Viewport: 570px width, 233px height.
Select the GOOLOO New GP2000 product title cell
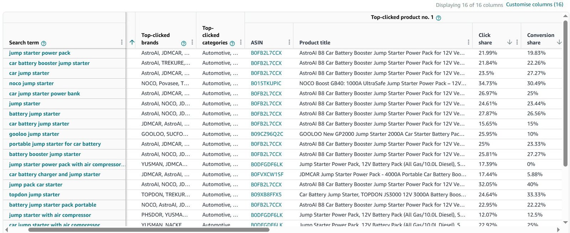click(x=383, y=134)
